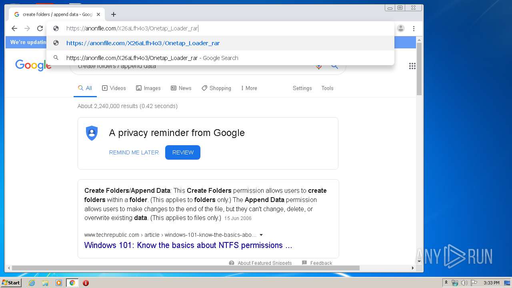Click the REVIEW button

click(183, 152)
